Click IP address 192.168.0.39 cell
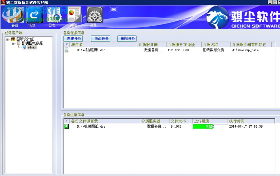The height and width of the screenshot is (176, 280). coord(178,50)
